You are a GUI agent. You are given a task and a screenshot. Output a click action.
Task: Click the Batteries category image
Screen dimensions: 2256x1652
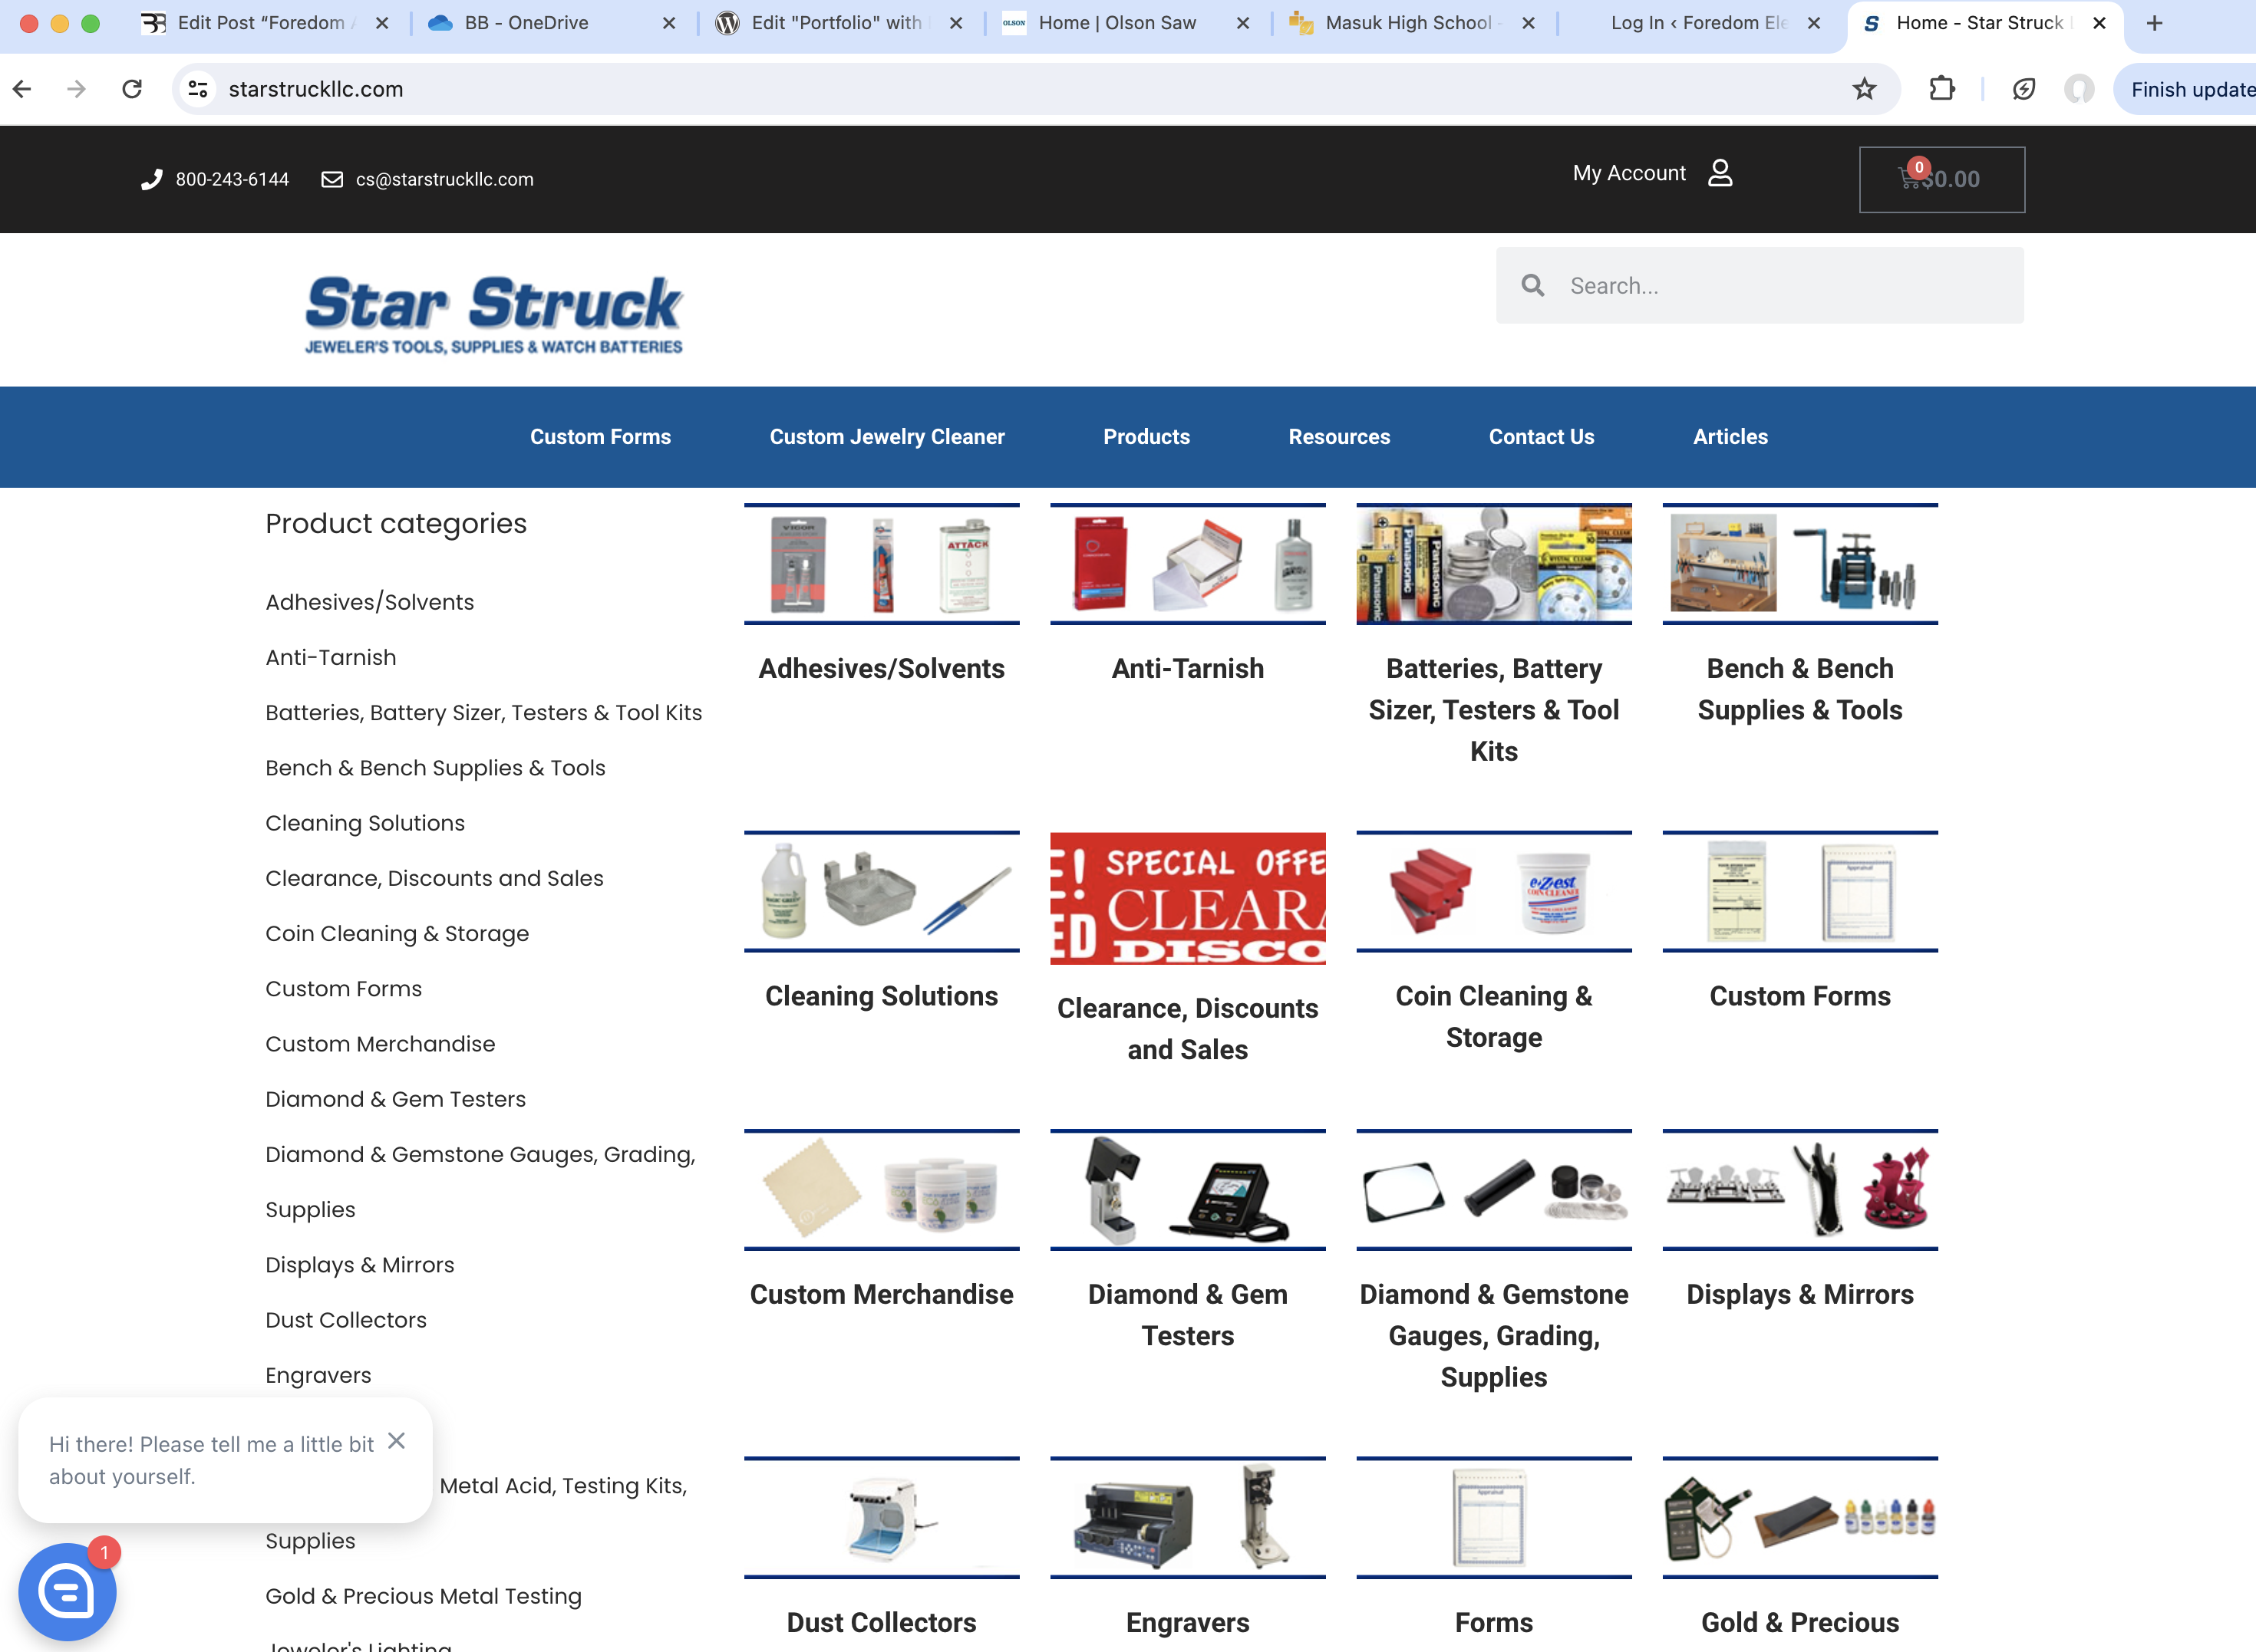coord(1494,564)
